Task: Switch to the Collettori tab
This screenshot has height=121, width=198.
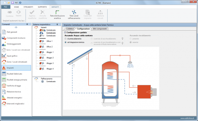Action: click(x=70, y=29)
